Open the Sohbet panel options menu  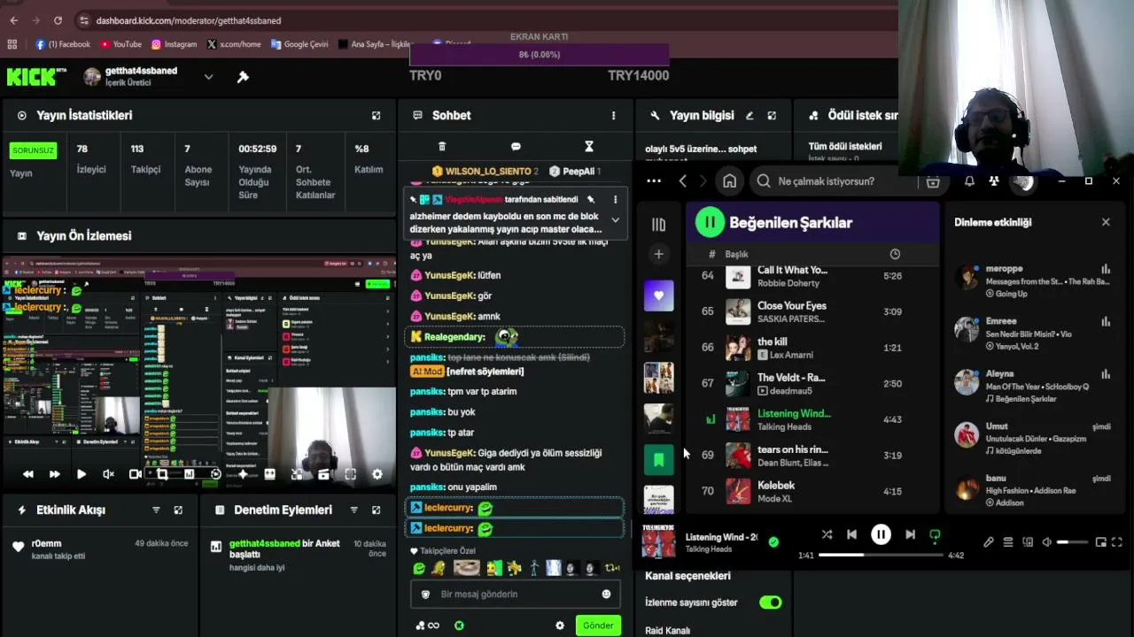pos(613,116)
